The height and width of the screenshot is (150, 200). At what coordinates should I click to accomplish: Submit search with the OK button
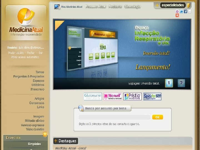pos(157,117)
